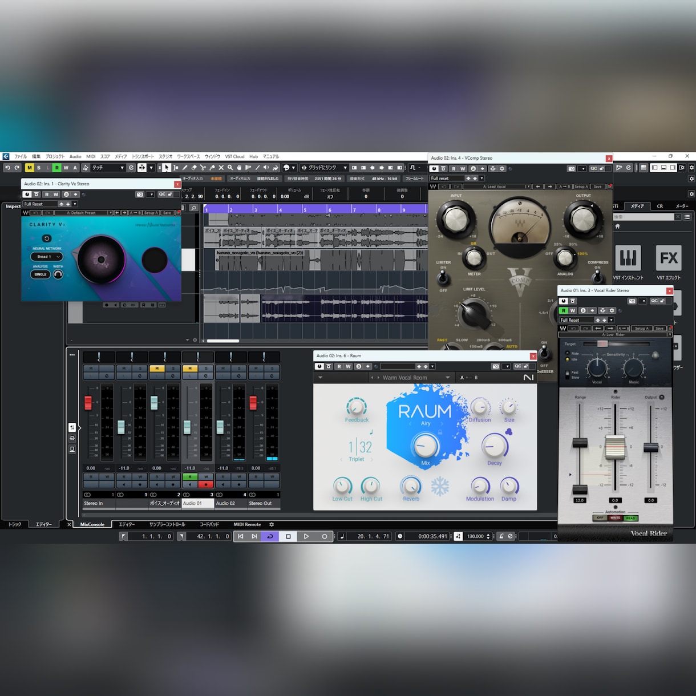Image resolution: width=696 pixels, height=696 pixels.
Task: Toggle Mute on the Audio 01 mixer channel
Action: 189,369
